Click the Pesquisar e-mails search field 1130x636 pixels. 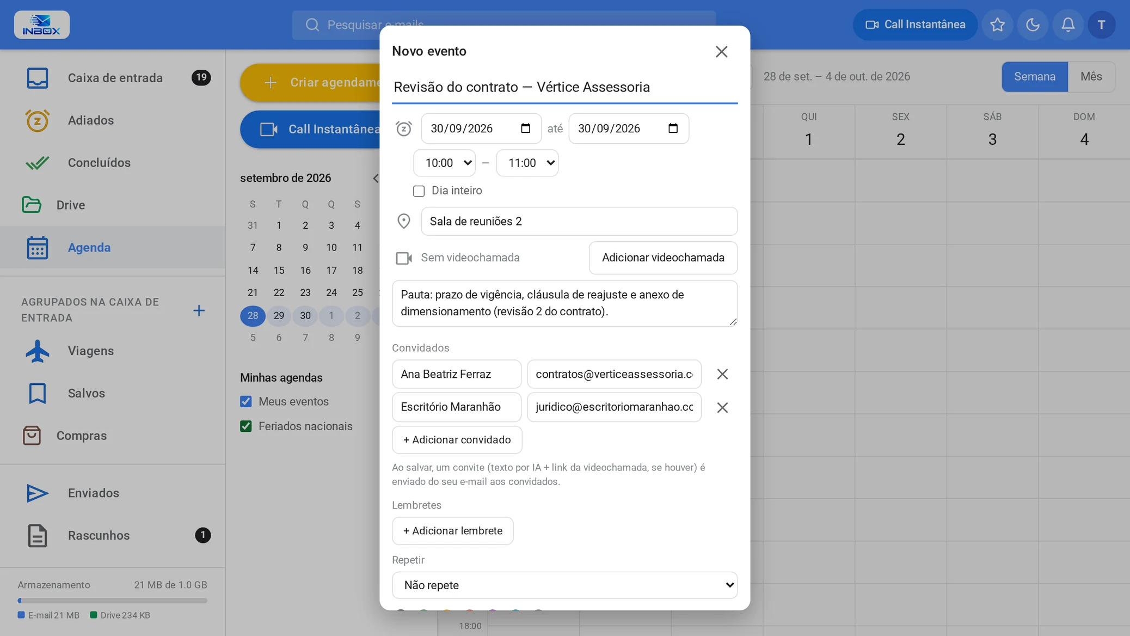tap(503, 25)
